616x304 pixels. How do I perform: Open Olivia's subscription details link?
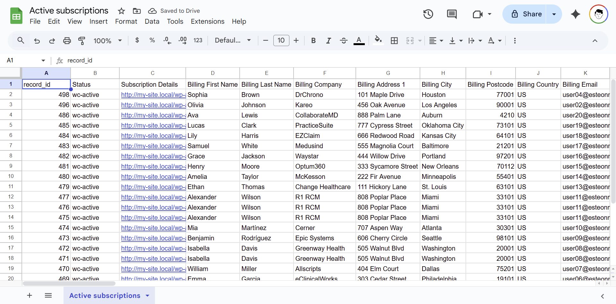(x=153, y=105)
